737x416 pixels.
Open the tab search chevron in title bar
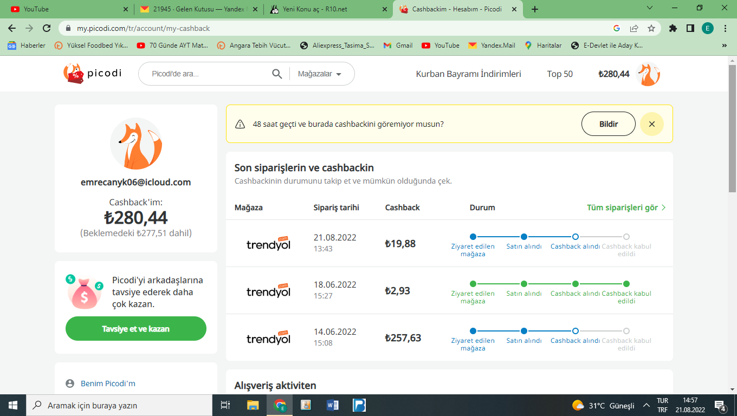click(x=650, y=8)
